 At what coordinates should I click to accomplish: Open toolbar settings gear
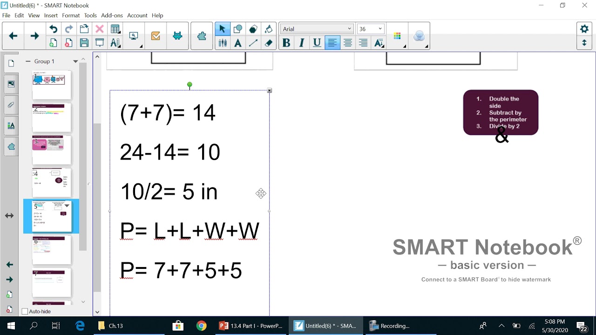[x=584, y=29]
